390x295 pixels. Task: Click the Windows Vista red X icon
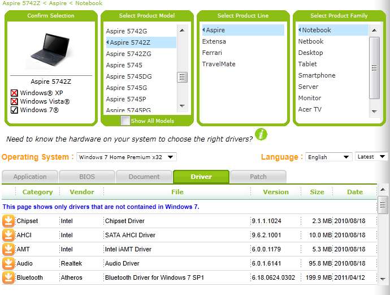click(14, 101)
